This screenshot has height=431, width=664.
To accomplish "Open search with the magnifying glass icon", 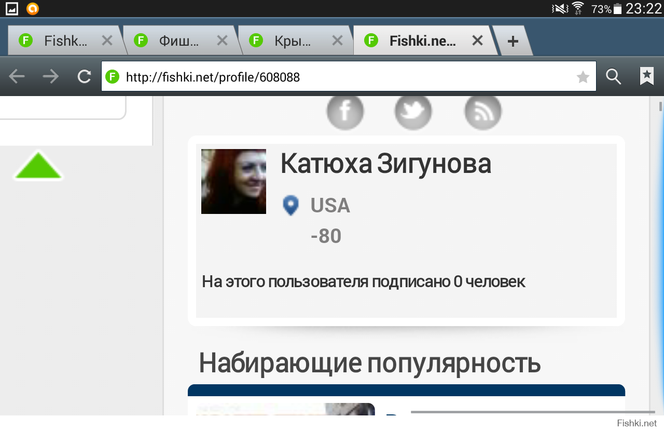I will coord(614,77).
